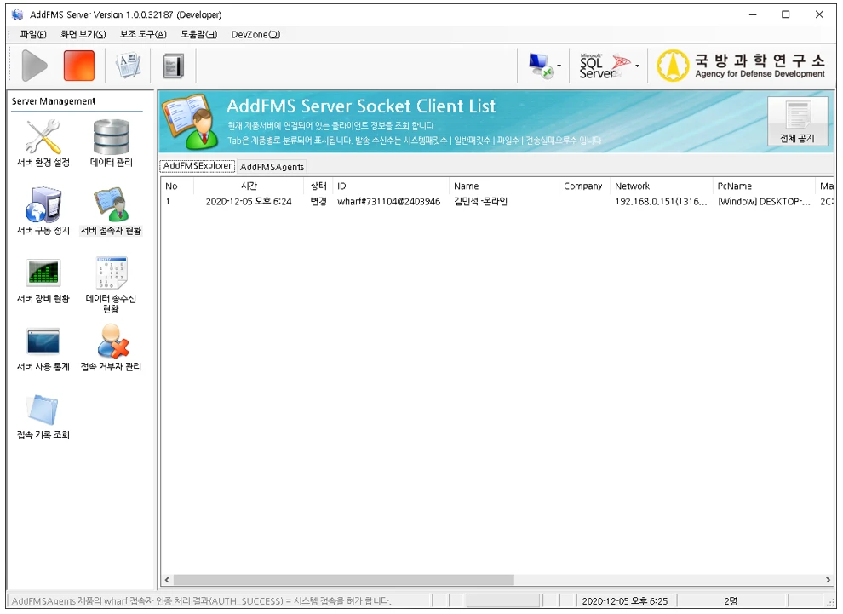The height and width of the screenshot is (614, 843).
Task: Sort by the ID column header
Action: click(391, 186)
